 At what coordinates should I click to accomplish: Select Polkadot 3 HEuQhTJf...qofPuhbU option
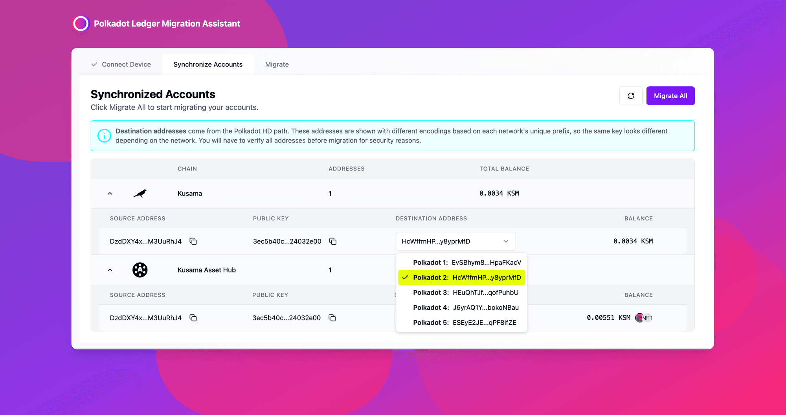click(x=461, y=293)
